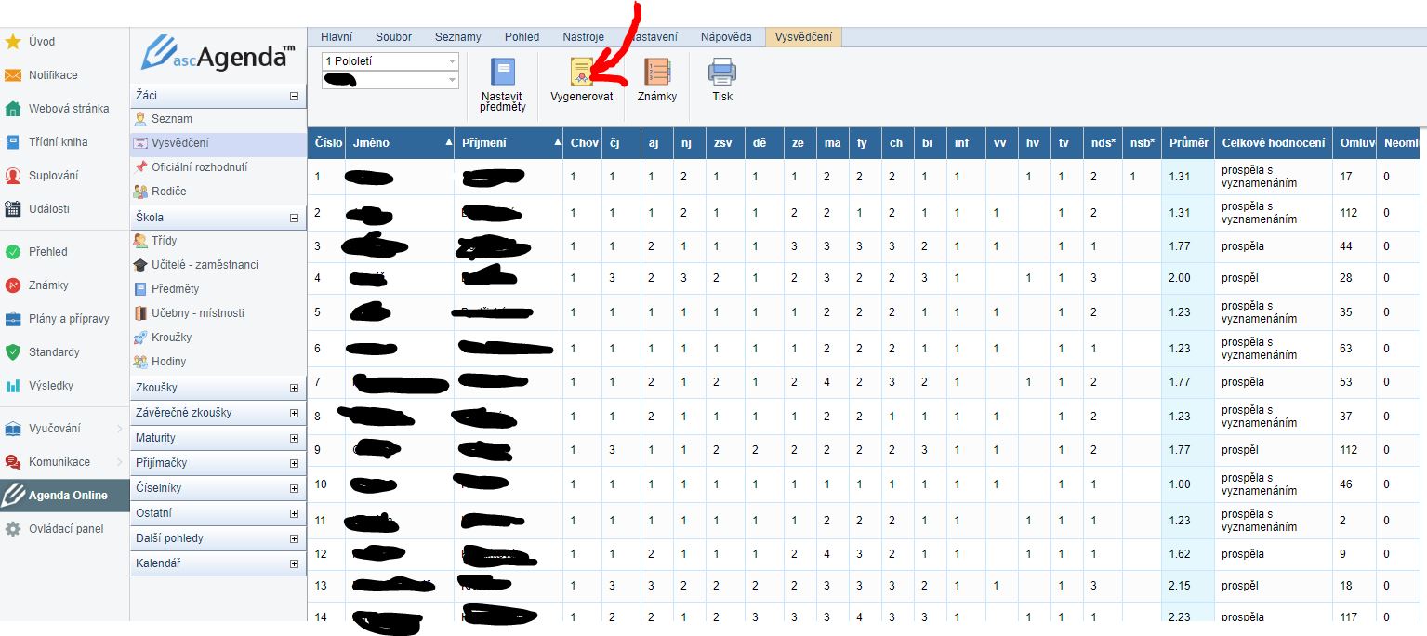Expand the Zkoušky section
This screenshot has height=636, width=1427.
coord(294,388)
